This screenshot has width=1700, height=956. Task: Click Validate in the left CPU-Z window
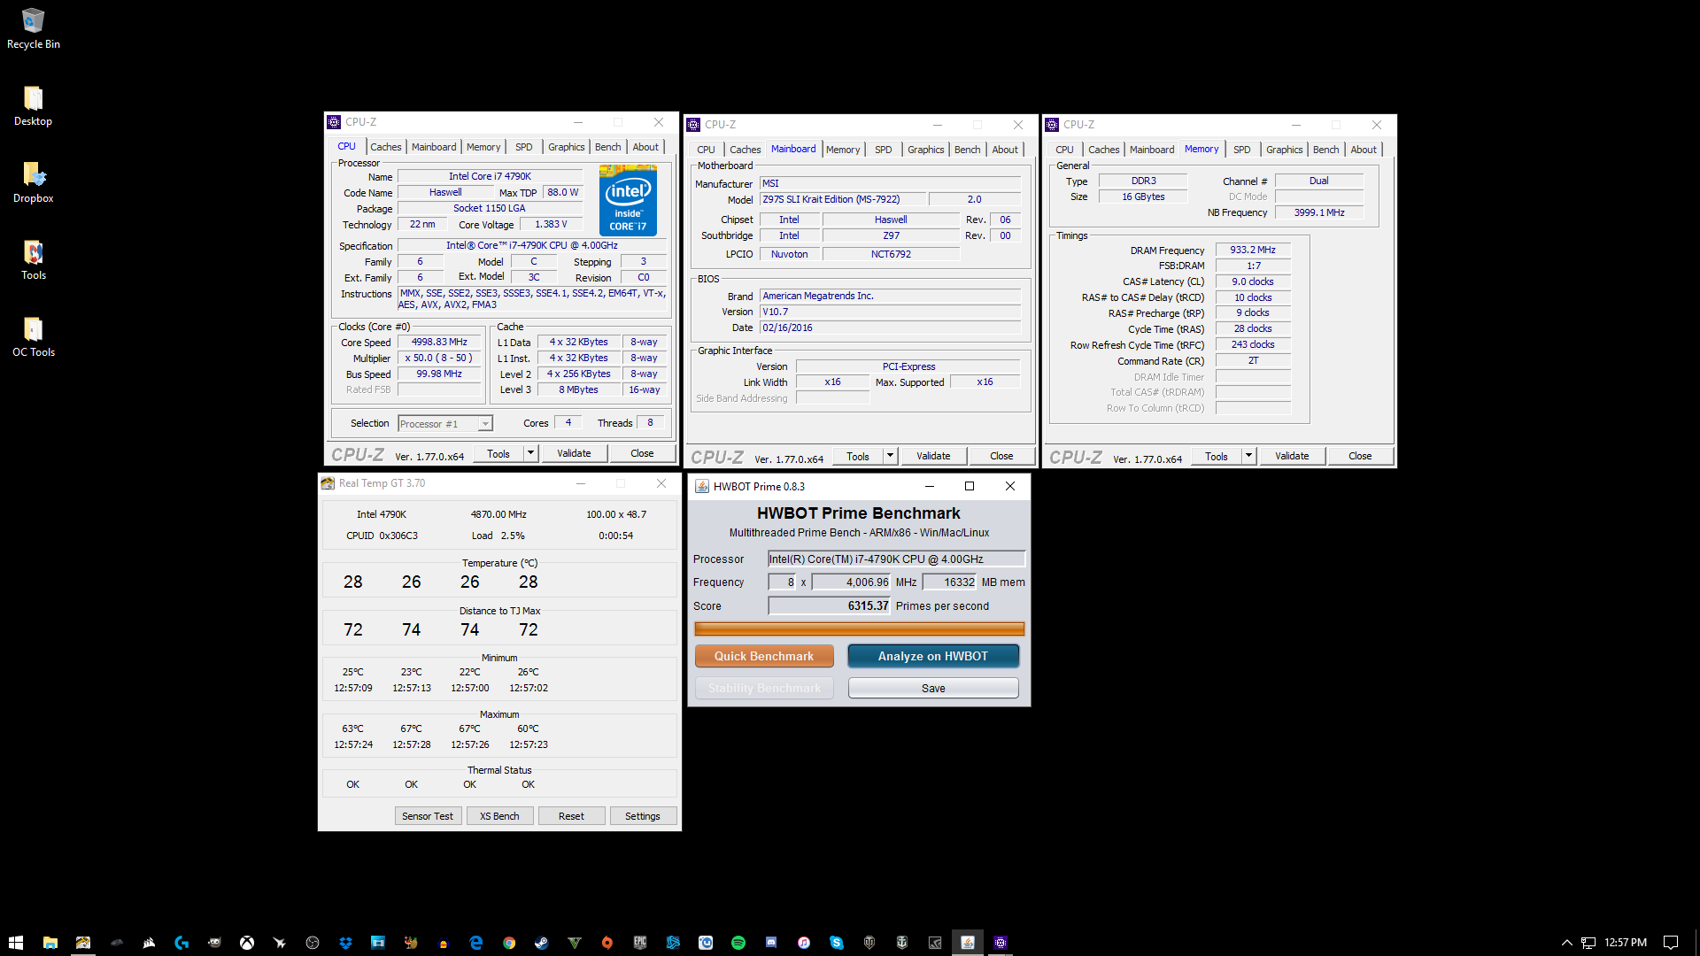point(574,453)
